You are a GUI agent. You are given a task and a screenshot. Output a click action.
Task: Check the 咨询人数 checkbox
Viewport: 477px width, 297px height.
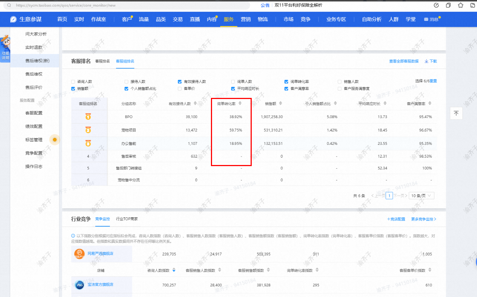pyautogui.click(x=73, y=82)
